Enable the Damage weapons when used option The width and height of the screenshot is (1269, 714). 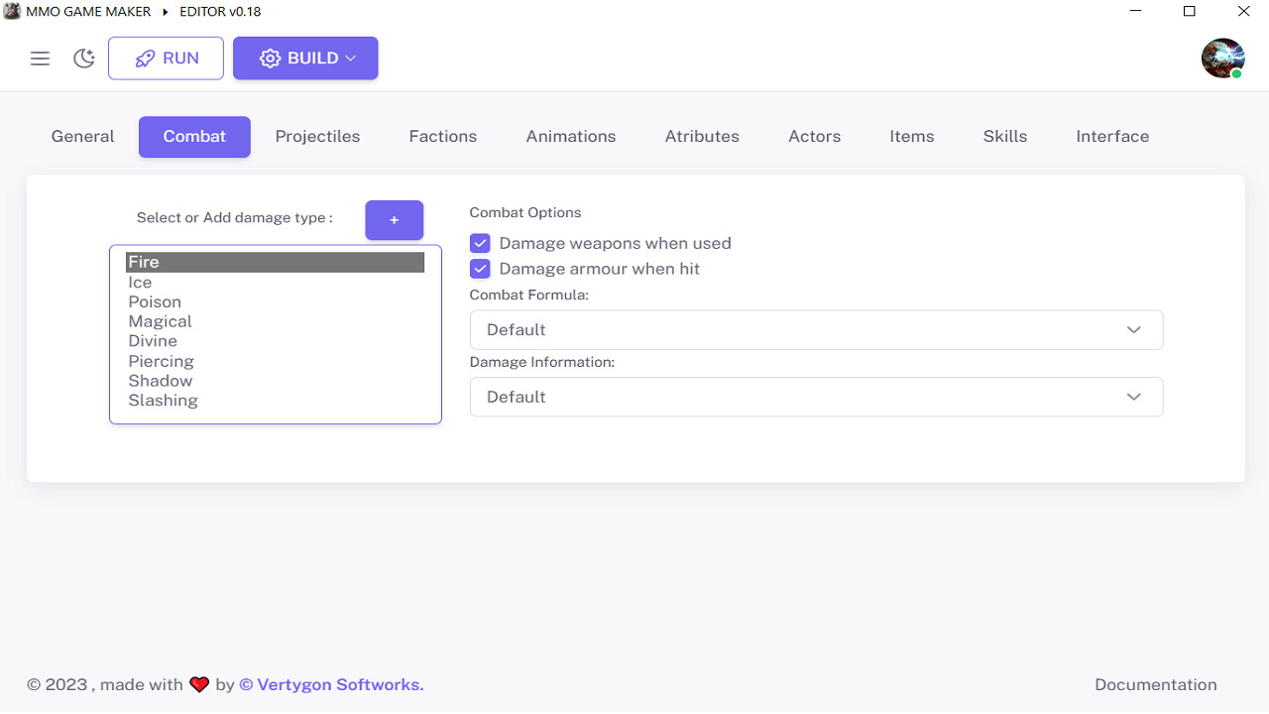point(480,242)
